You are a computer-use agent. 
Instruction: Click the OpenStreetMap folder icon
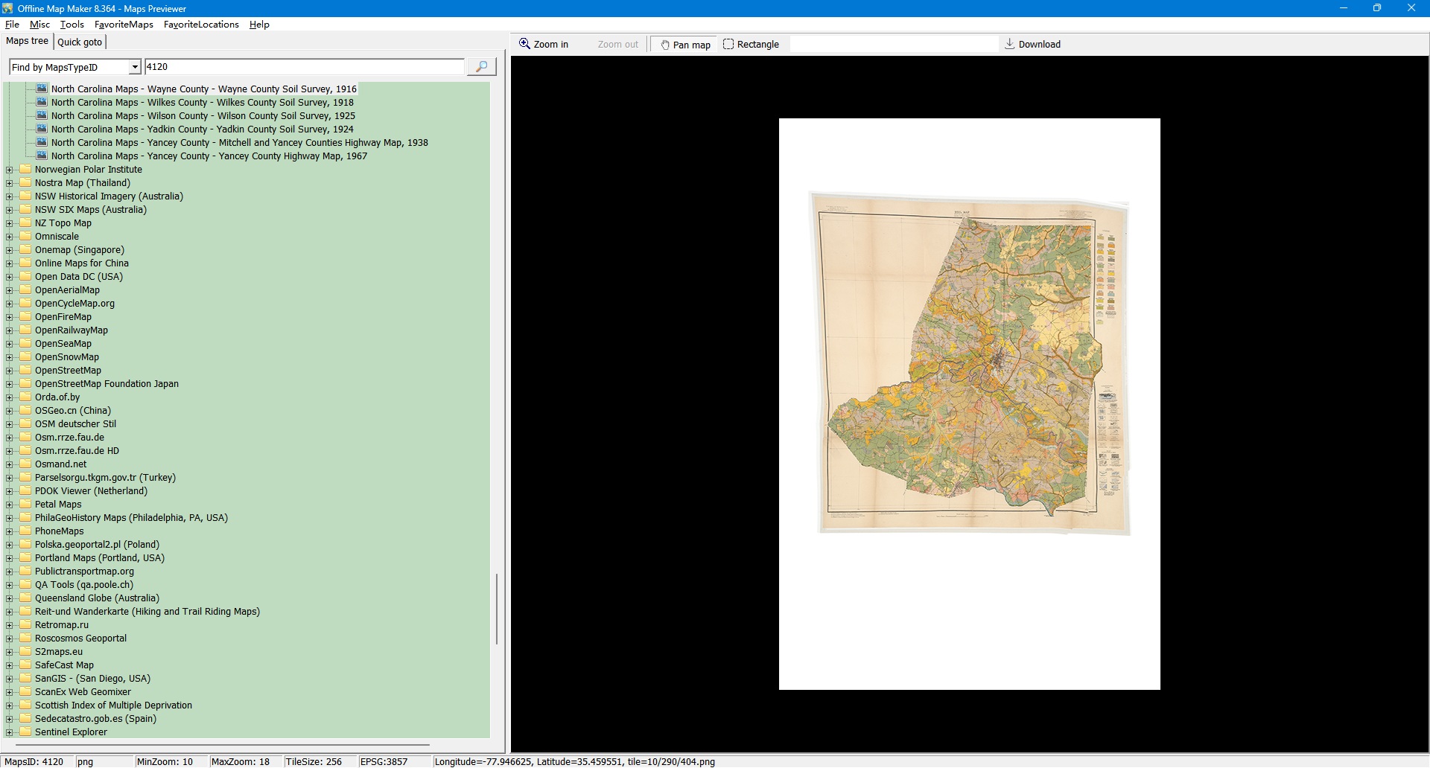[26, 371]
